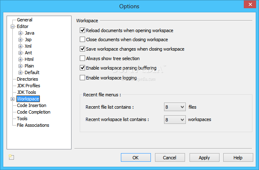This screenshot has width=259, height=170.
Task: Expand the Xml node
Action: pos(20,46)
